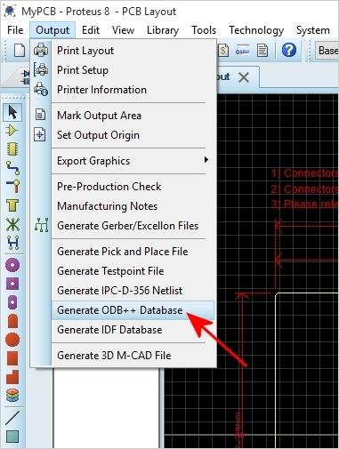Select the 2D Graphics Line tool
This screenshot has height=449, width=339.
tap(12, 417)
